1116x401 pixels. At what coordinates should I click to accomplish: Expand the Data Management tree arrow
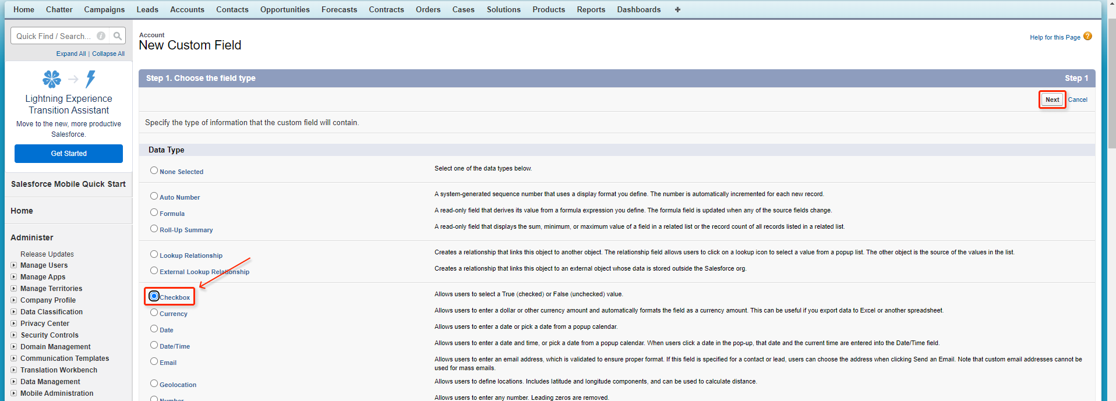coord(13,382)
